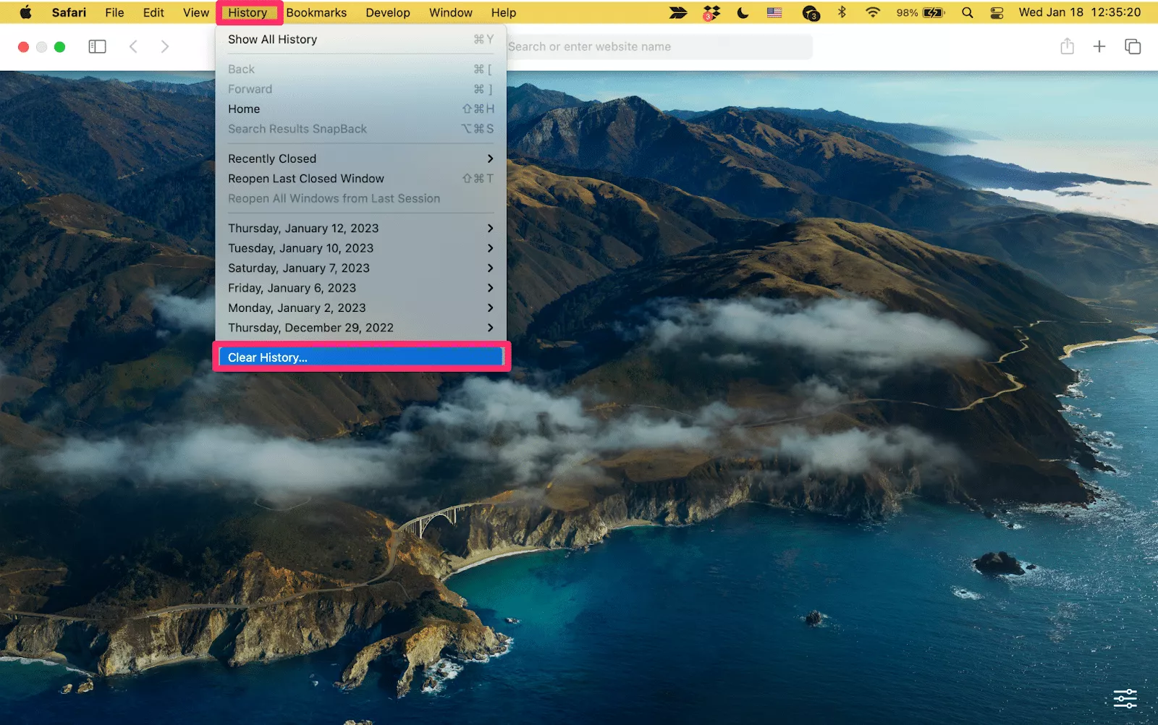Image resolution: width=1158 pixels, height=725 pixels.
Task: Expand Thursday, December 29, 2022 history
Action: (361, 328)
